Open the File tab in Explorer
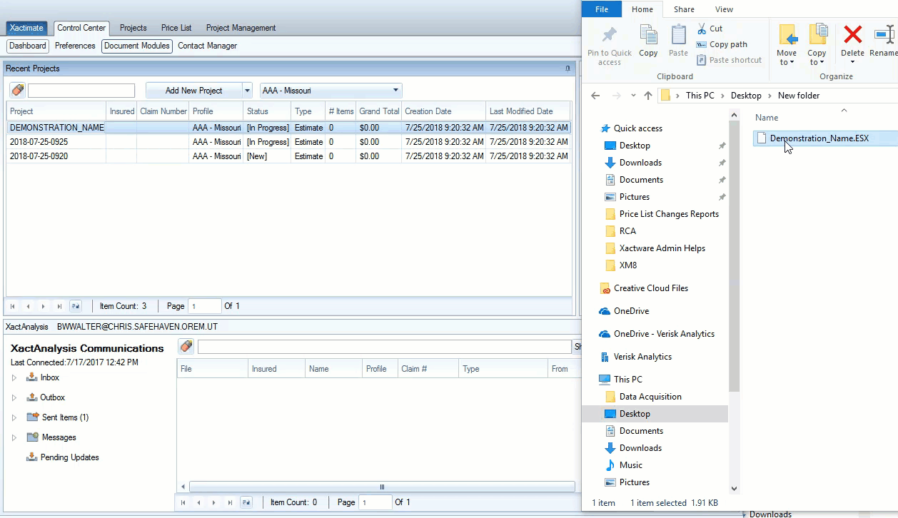Viewport: 898px width, 518px height. coord(602,9)
